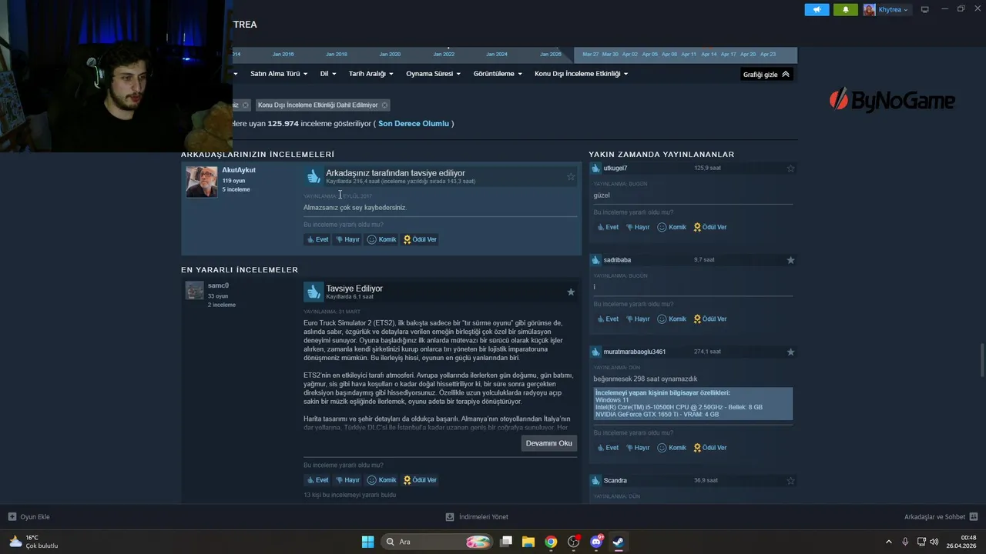
Task: Open İndirmeleri Yönet downloads manager
Action: click(477, 517)
